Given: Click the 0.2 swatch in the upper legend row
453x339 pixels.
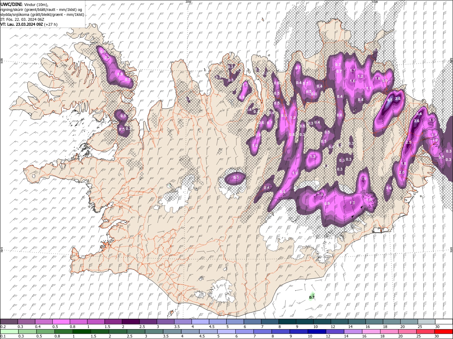Looking at the screenshot, I should pos(9,321).
